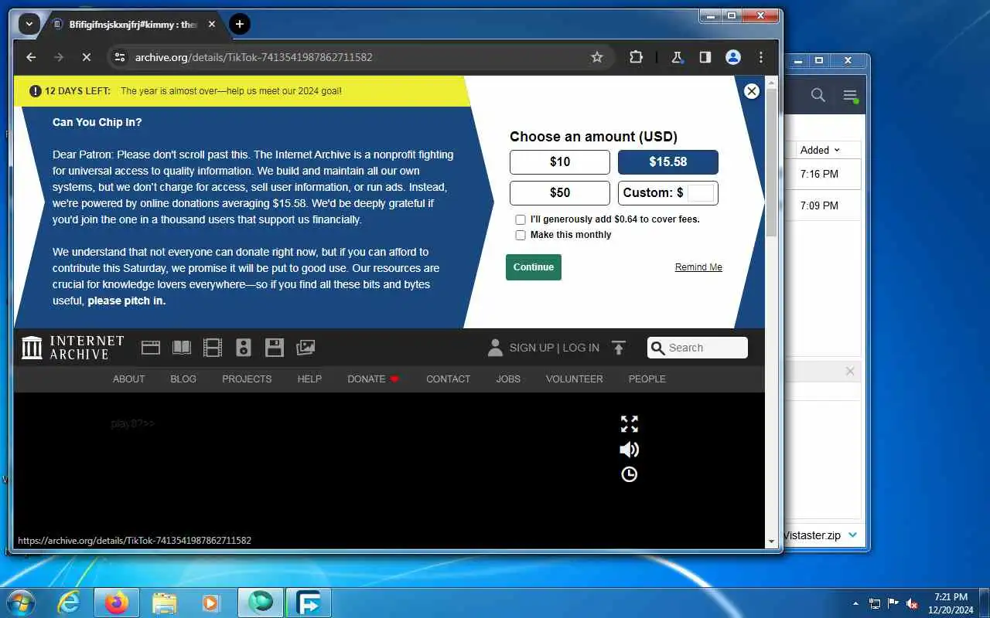Click the LOG IN link
The image size is (990, 618).
coord(581,348)
